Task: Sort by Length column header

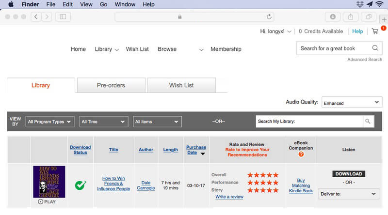Action: (x=171, y=150)
